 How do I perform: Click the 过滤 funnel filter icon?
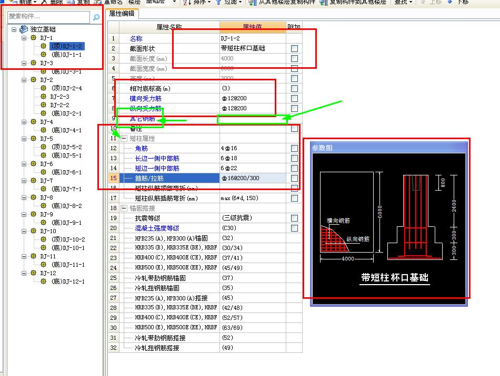tap(219, 2)
